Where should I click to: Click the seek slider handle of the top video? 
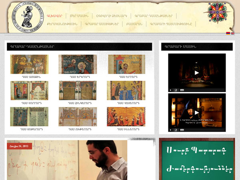point(182,90)
